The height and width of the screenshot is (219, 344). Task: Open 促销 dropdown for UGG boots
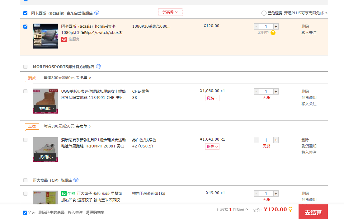[x=212, y=98]
